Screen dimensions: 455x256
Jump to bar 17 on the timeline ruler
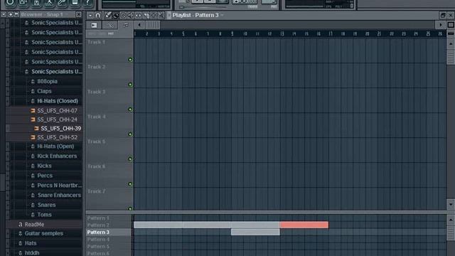pyautogui.click(x=331, y=34)
